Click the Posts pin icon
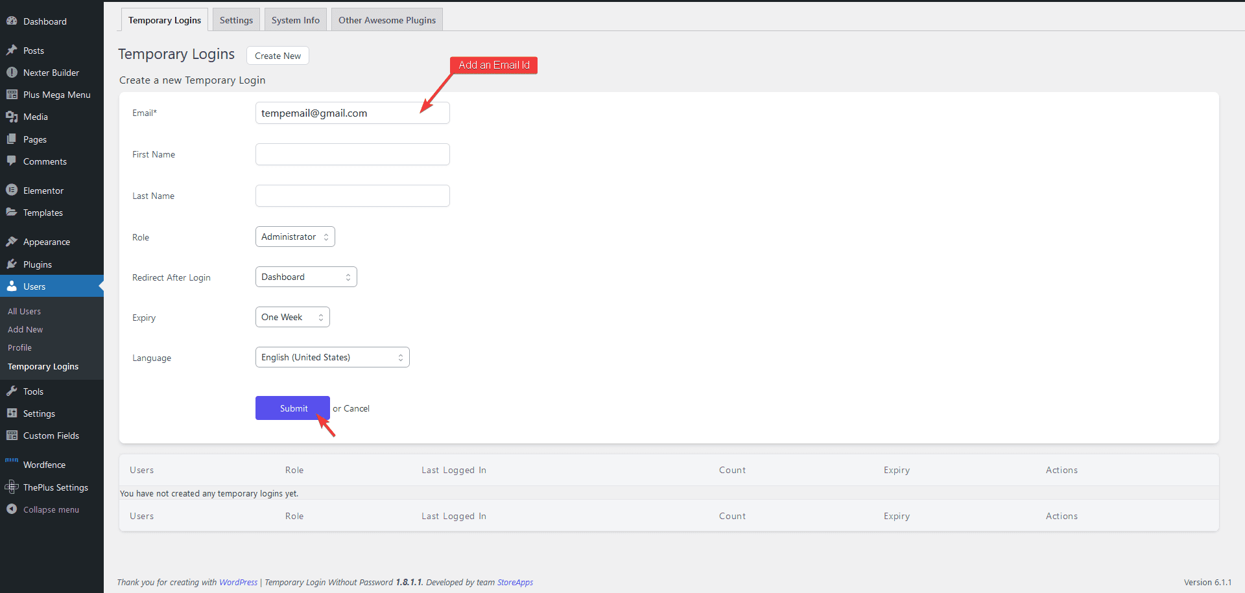1245x593 pixels. 12,51
